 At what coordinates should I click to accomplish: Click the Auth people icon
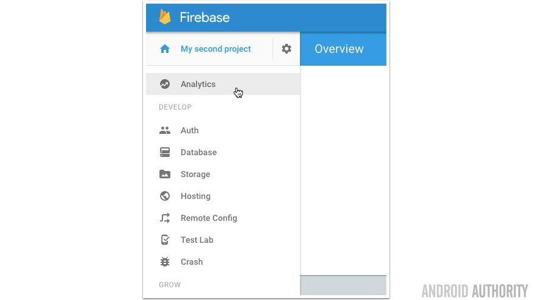click(165, 130)
